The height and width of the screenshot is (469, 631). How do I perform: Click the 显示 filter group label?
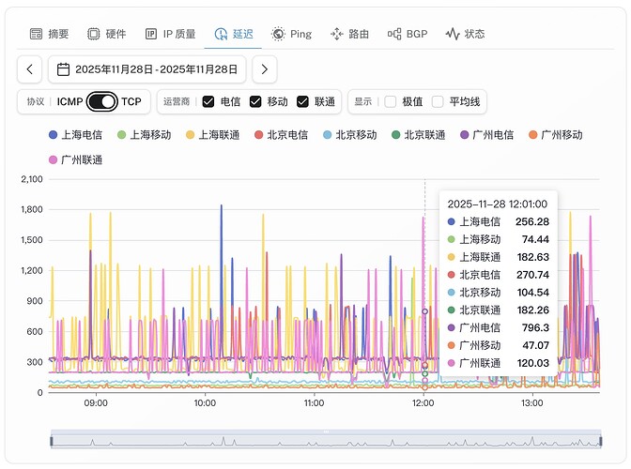[362, 101]
